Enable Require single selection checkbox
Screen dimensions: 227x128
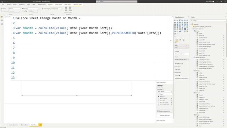pyautogui.click(x=158, y=111)
